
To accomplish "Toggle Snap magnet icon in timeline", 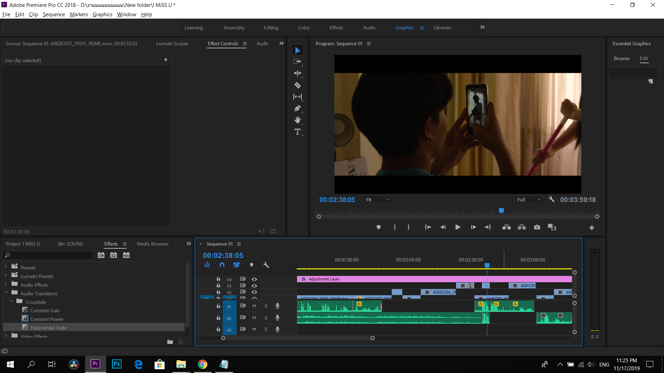I will point(222,265).
